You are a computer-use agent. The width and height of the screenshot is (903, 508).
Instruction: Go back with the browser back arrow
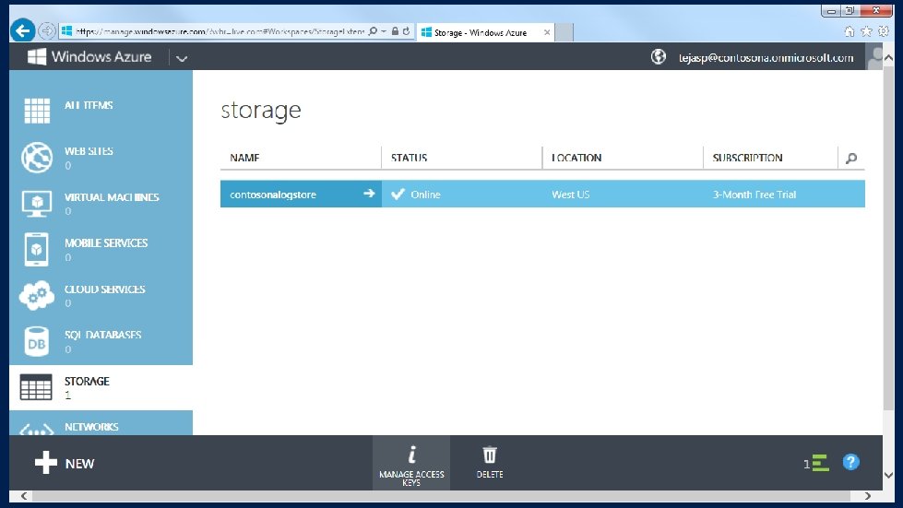[x=22, y=30]
